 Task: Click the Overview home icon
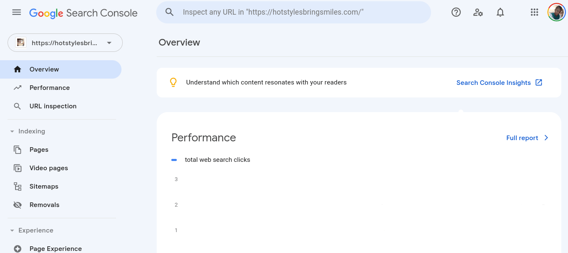pos(17,69)
